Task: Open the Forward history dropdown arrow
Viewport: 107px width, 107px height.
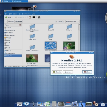Action: (x=25, y=17)
